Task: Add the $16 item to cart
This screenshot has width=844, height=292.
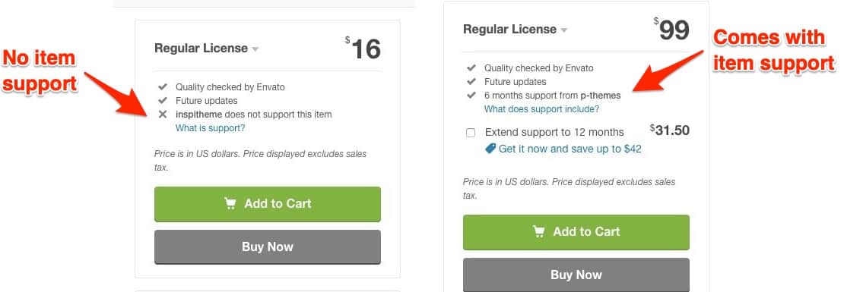Action: [x=268, y=204]
